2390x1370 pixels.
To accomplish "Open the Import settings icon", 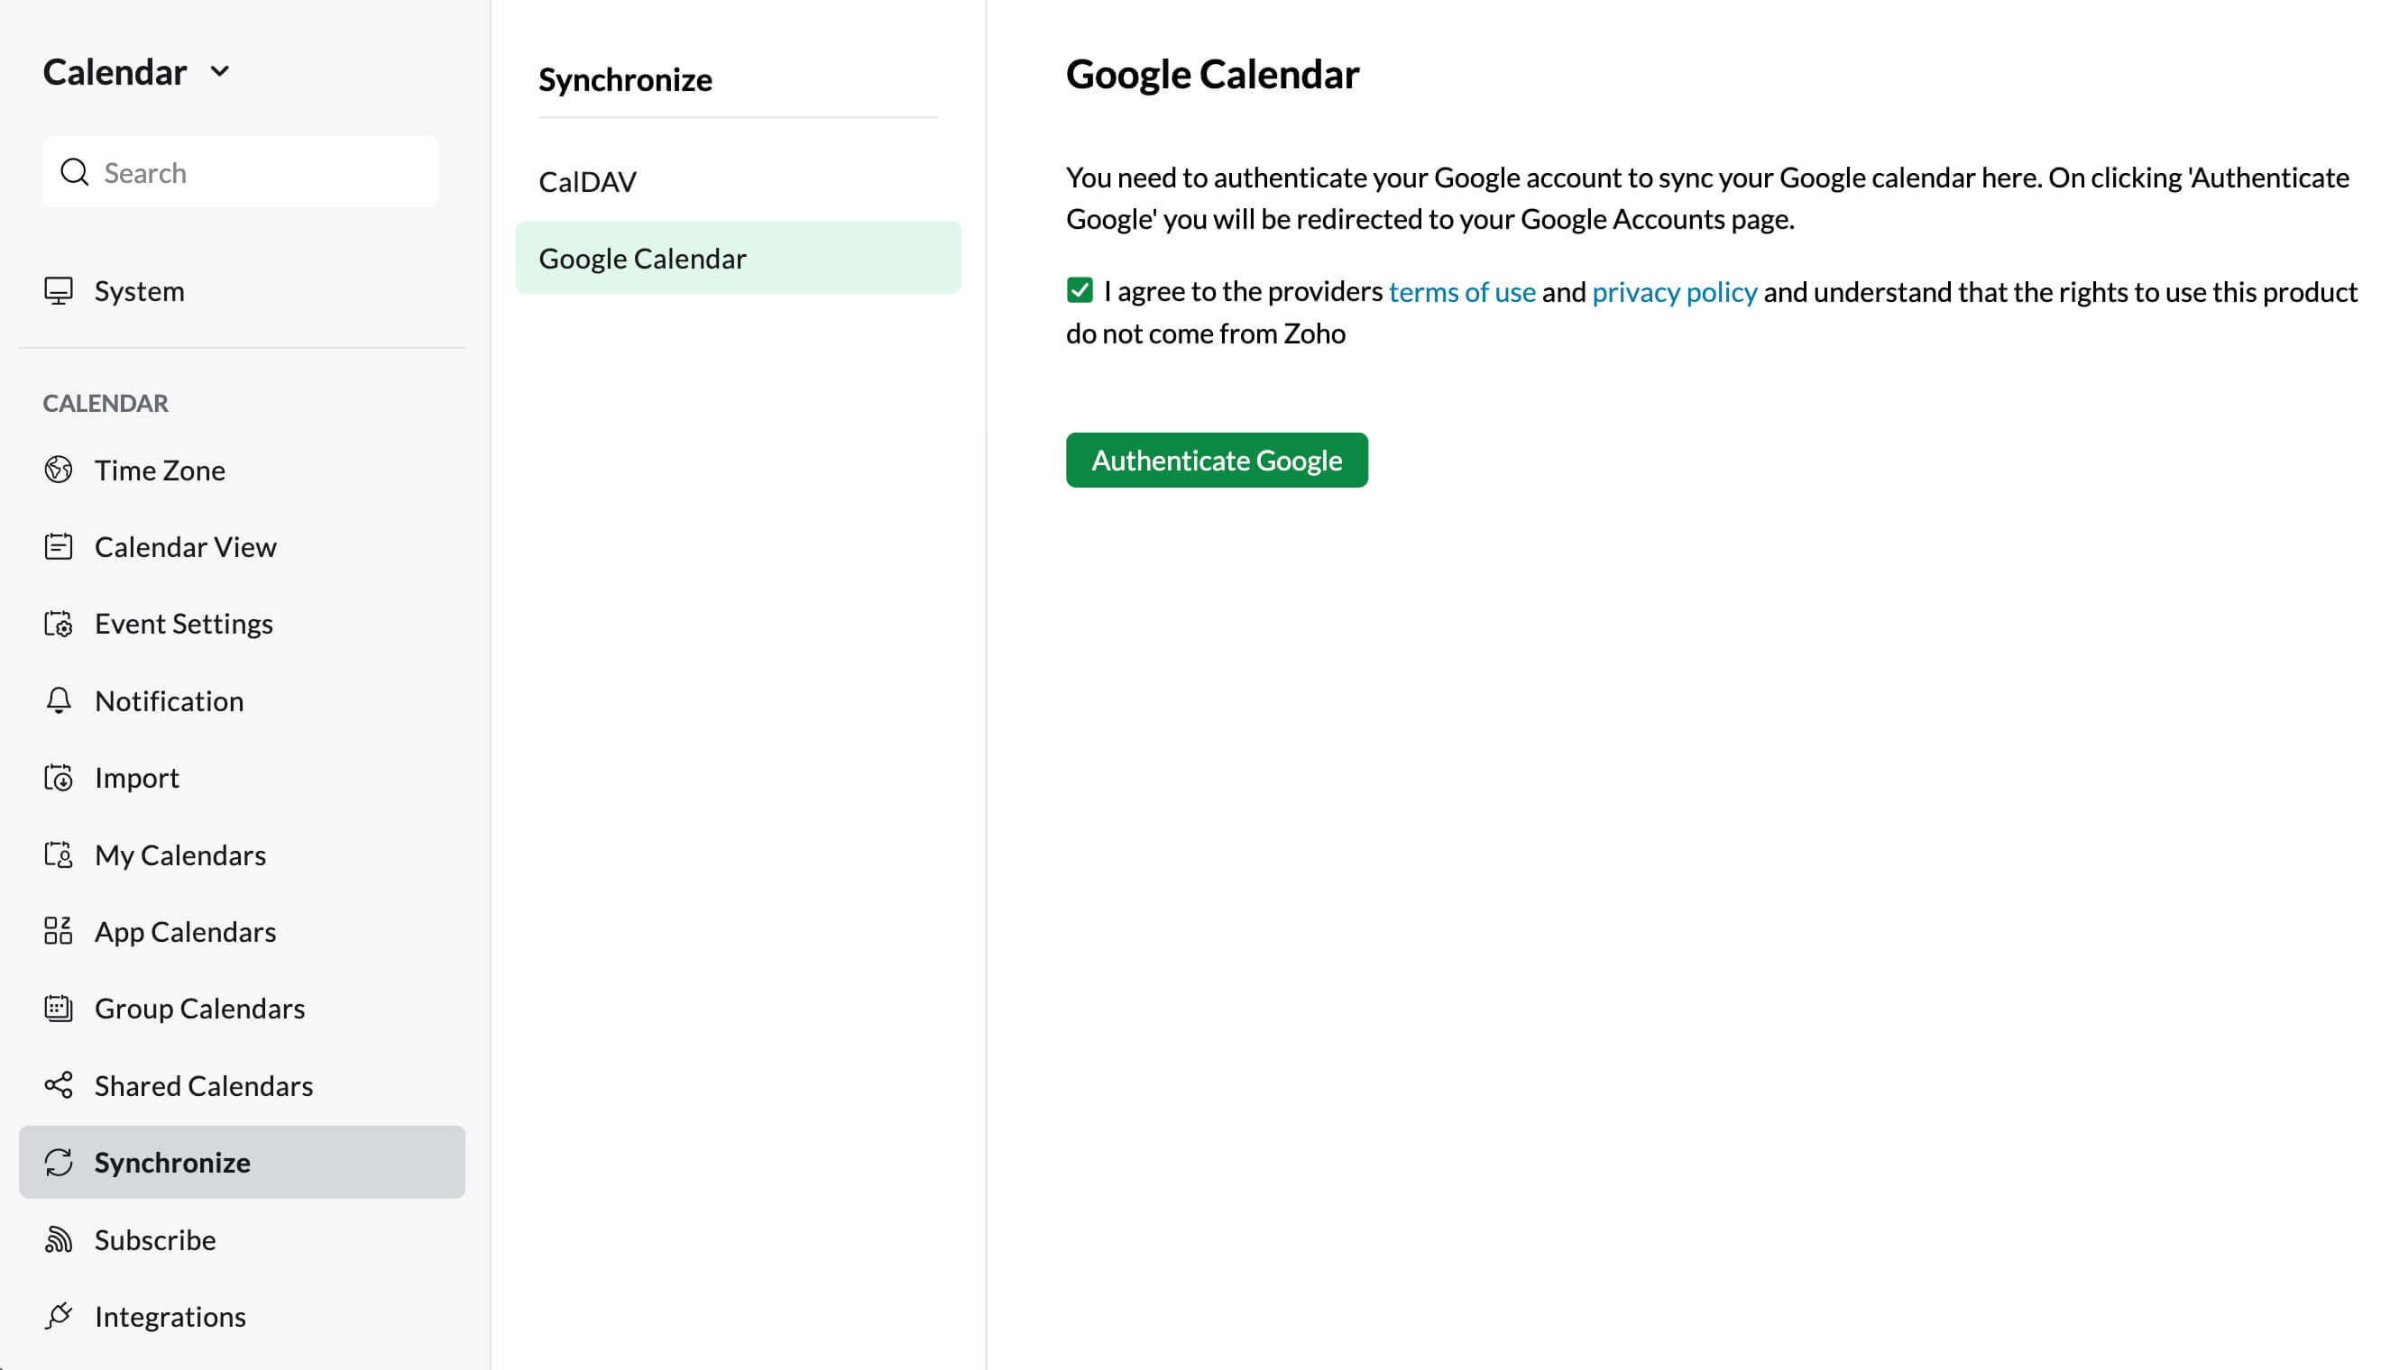I will click(58, 776).
